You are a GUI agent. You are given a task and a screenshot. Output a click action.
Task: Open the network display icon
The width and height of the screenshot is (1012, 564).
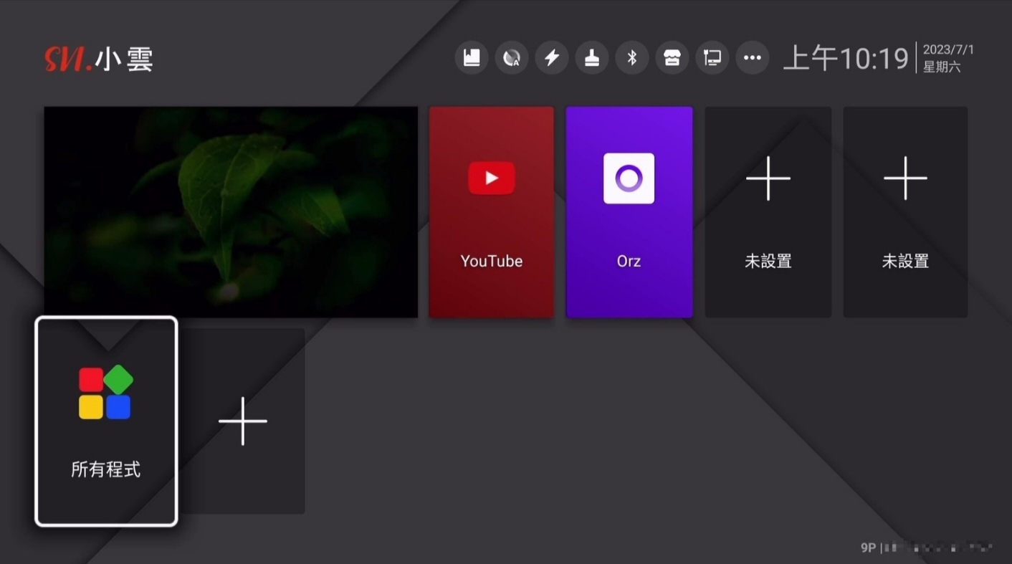pos(712,58)
